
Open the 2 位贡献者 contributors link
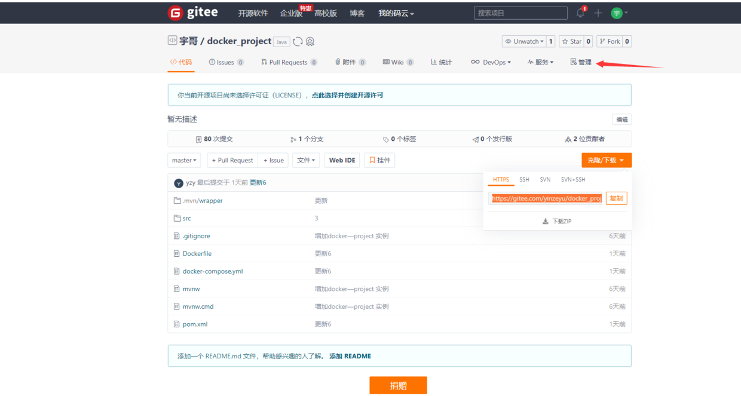[x=584, y=139]
